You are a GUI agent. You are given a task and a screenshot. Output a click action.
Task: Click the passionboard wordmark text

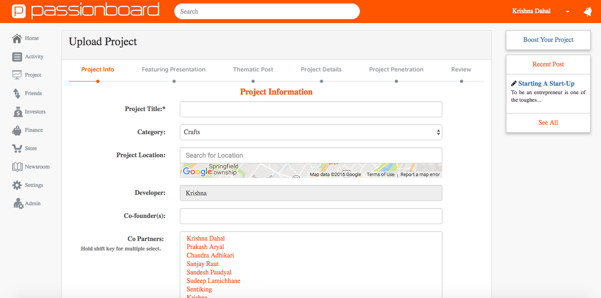point(96,11)
